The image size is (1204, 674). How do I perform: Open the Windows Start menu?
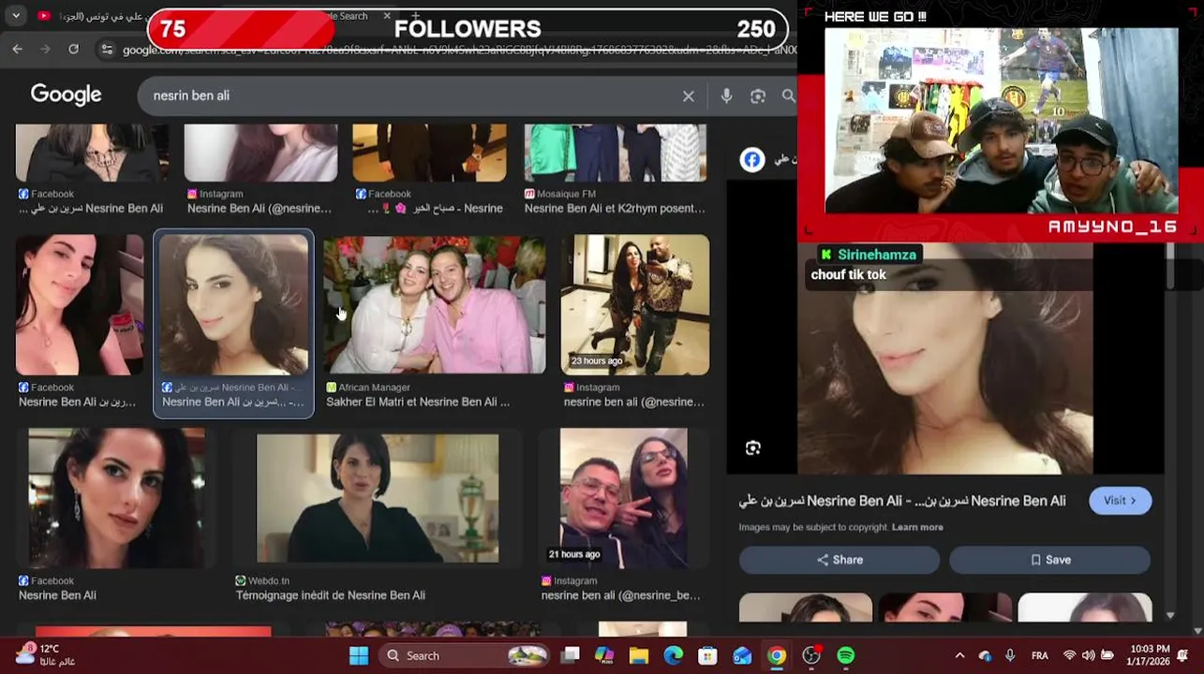359,655
